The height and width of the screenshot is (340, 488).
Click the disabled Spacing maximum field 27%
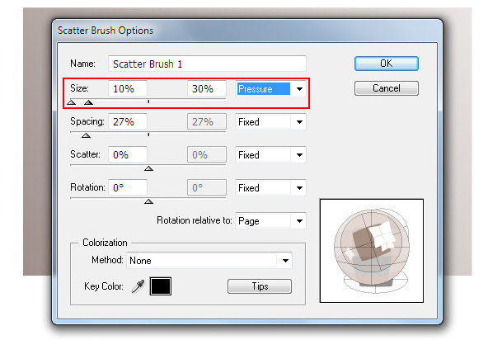pyautogui.click(x=207, y=121)
